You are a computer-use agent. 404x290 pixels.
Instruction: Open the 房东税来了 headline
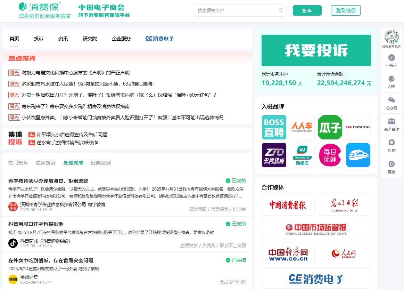tap(75, 106)
